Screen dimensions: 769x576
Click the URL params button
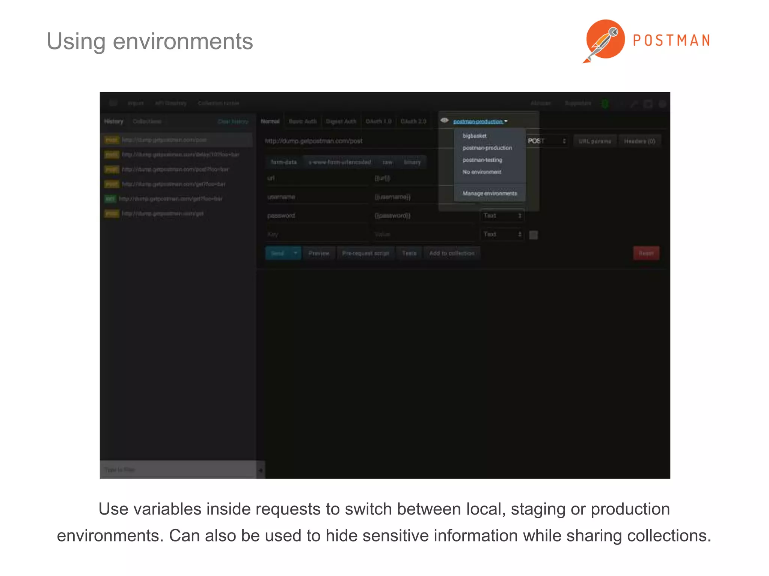(x=595, y=141)
